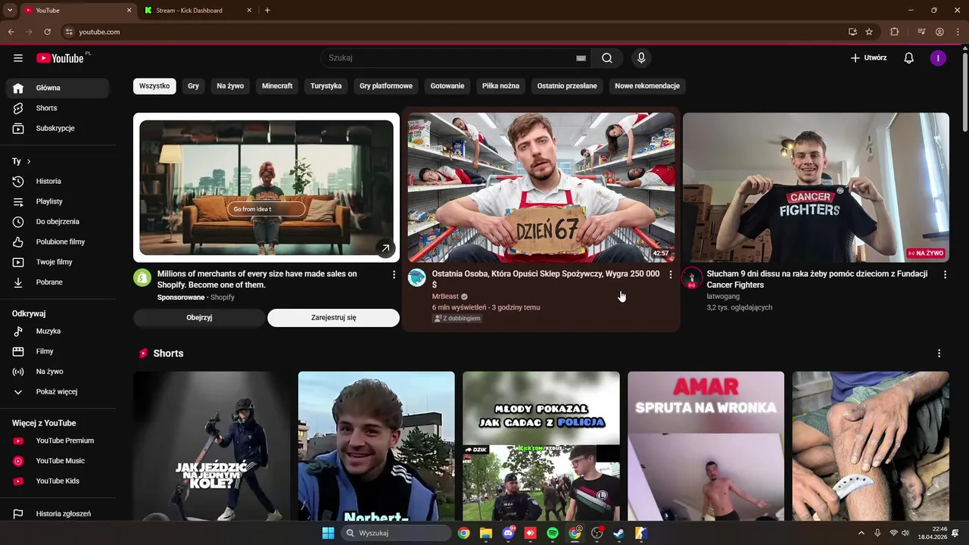Open Spotify from the taskbar
969x545 pixels.
(553, 533)
